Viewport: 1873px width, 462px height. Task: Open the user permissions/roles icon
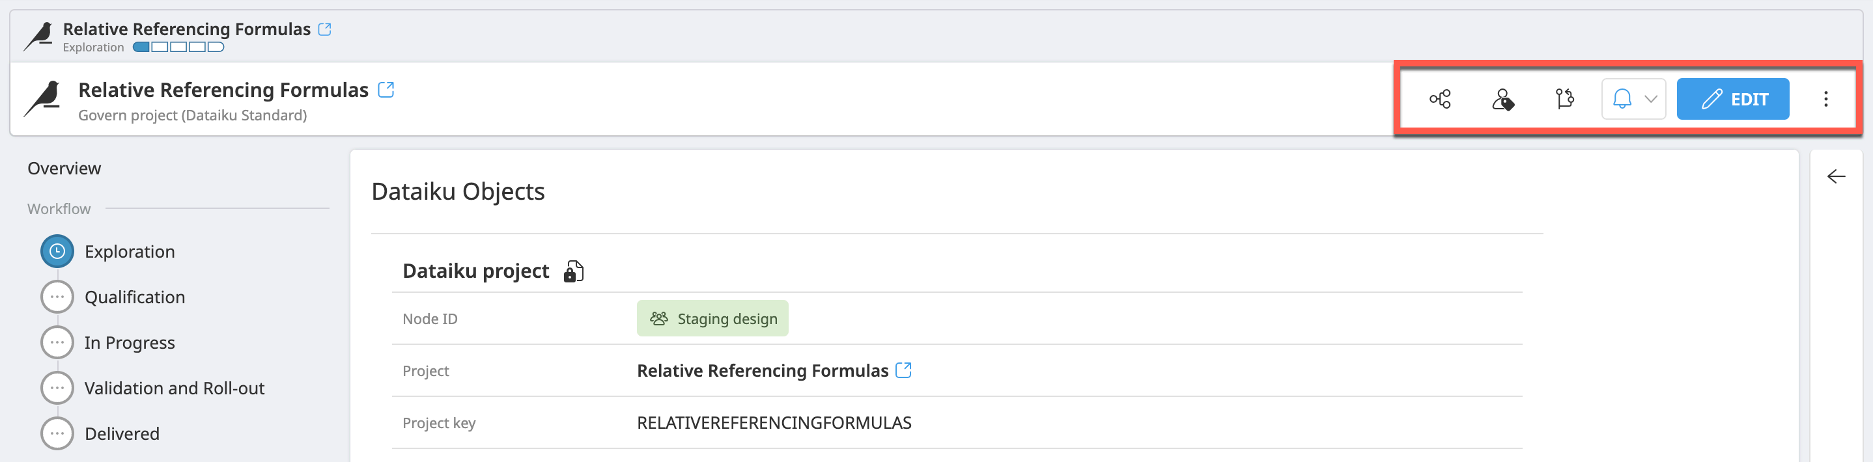[1502, 99]
